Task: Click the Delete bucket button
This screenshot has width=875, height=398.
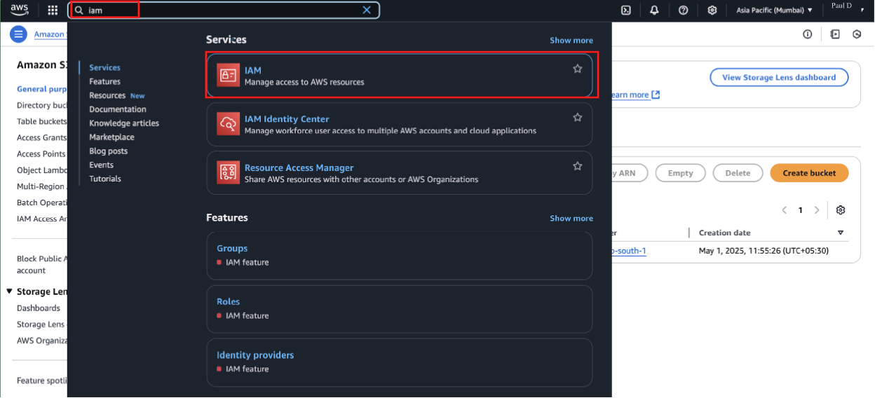Action: click(x=738, y=173)
